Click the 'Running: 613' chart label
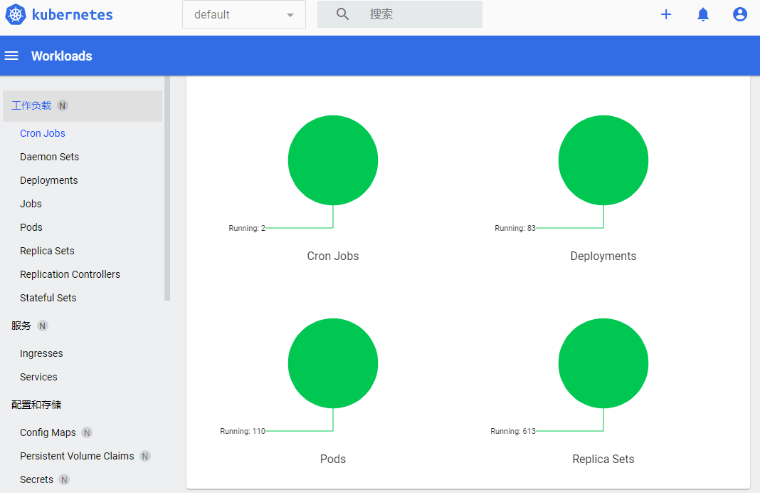The height and width of the screenshot is (493, 760). pyautogui.click(x=513, y=431)
